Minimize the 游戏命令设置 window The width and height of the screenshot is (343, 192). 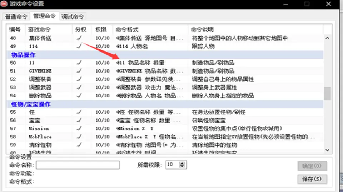tap(286, 4)
